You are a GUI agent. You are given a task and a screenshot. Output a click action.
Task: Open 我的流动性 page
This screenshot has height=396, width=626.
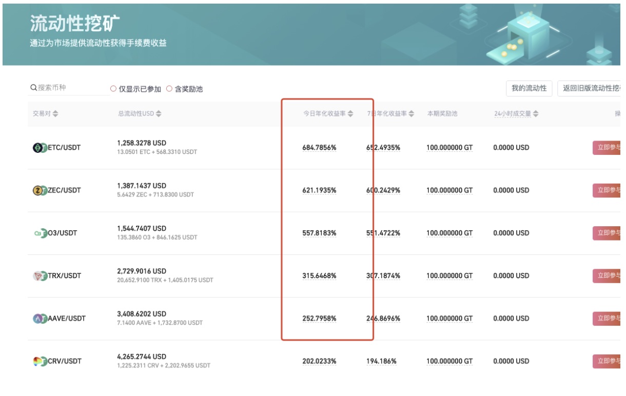coord(529,88)
